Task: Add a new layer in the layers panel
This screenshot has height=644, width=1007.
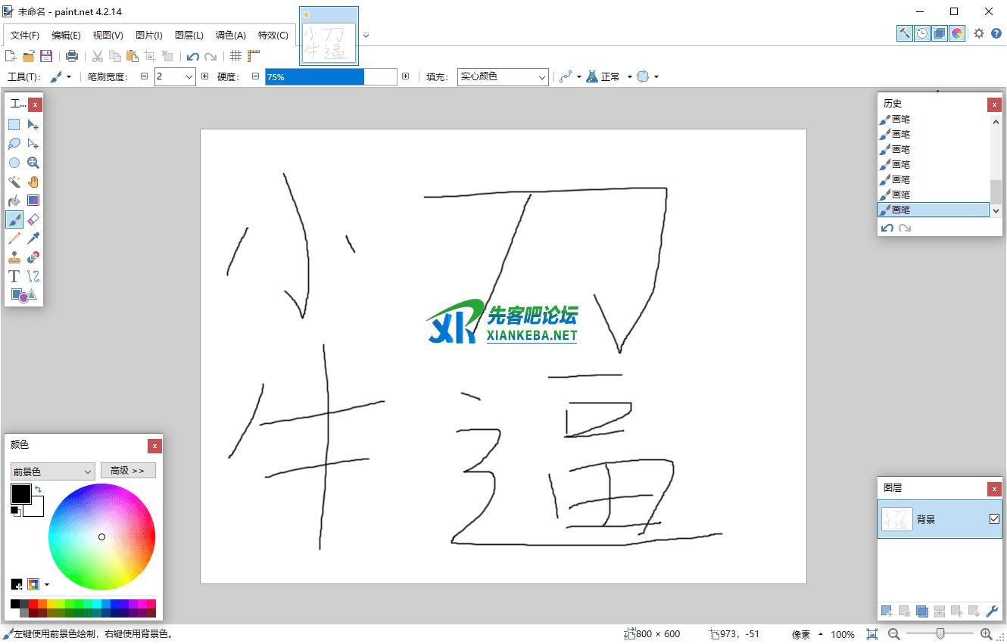Action: pyautogui.click(x=886, y=611)
